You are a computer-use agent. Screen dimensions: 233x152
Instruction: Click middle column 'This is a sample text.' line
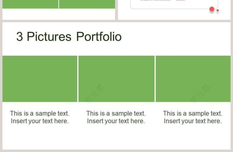point(116,113)
